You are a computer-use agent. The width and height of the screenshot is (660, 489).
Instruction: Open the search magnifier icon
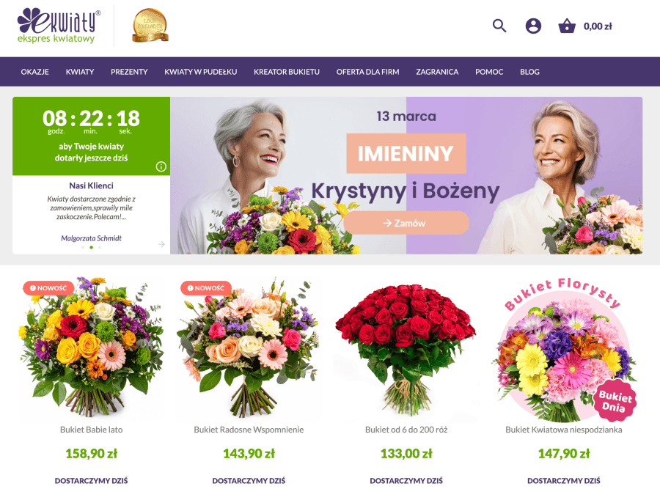(499, 26)
